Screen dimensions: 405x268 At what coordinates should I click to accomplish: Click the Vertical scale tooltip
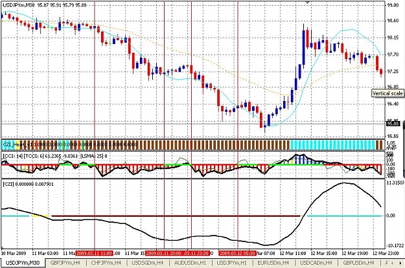pyautogui.click(x=388, y=93)
